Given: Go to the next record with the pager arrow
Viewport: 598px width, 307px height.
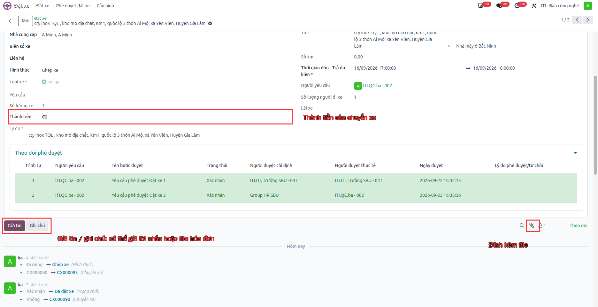Looking at the screenshot, I should 588,20.
